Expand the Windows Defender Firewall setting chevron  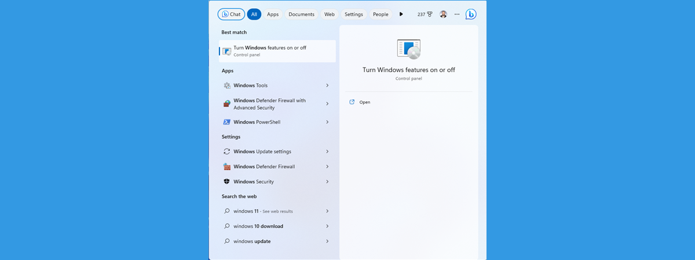click(327, 166)
